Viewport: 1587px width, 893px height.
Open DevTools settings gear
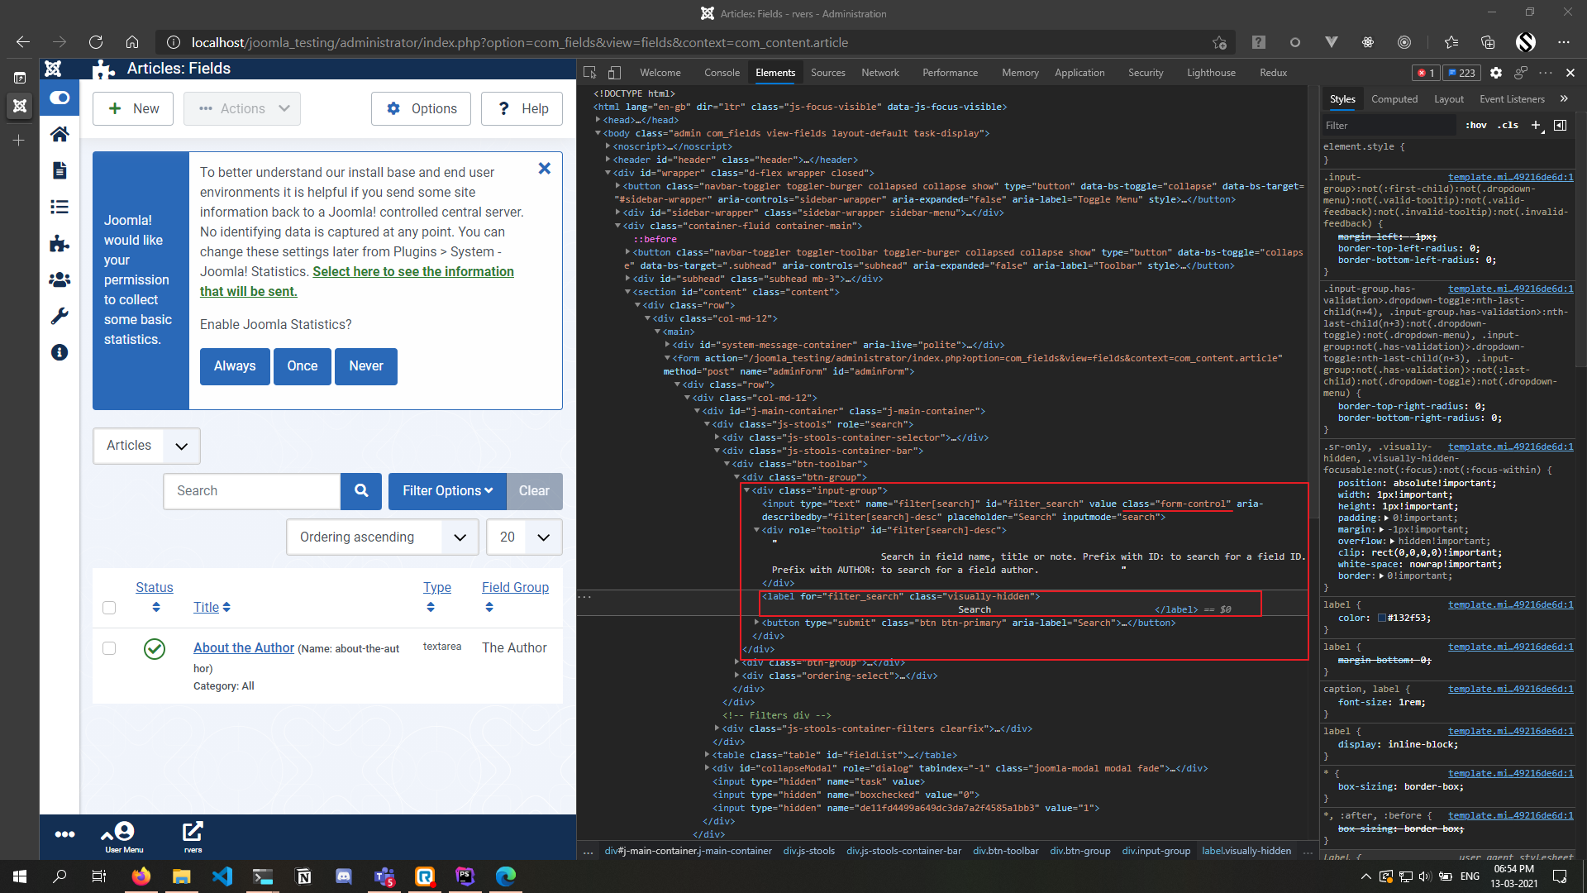(x=1496, y=73)
